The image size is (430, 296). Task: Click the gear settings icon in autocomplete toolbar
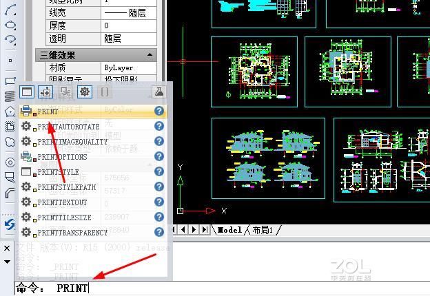pyautogui.click(x=85, y=92)
